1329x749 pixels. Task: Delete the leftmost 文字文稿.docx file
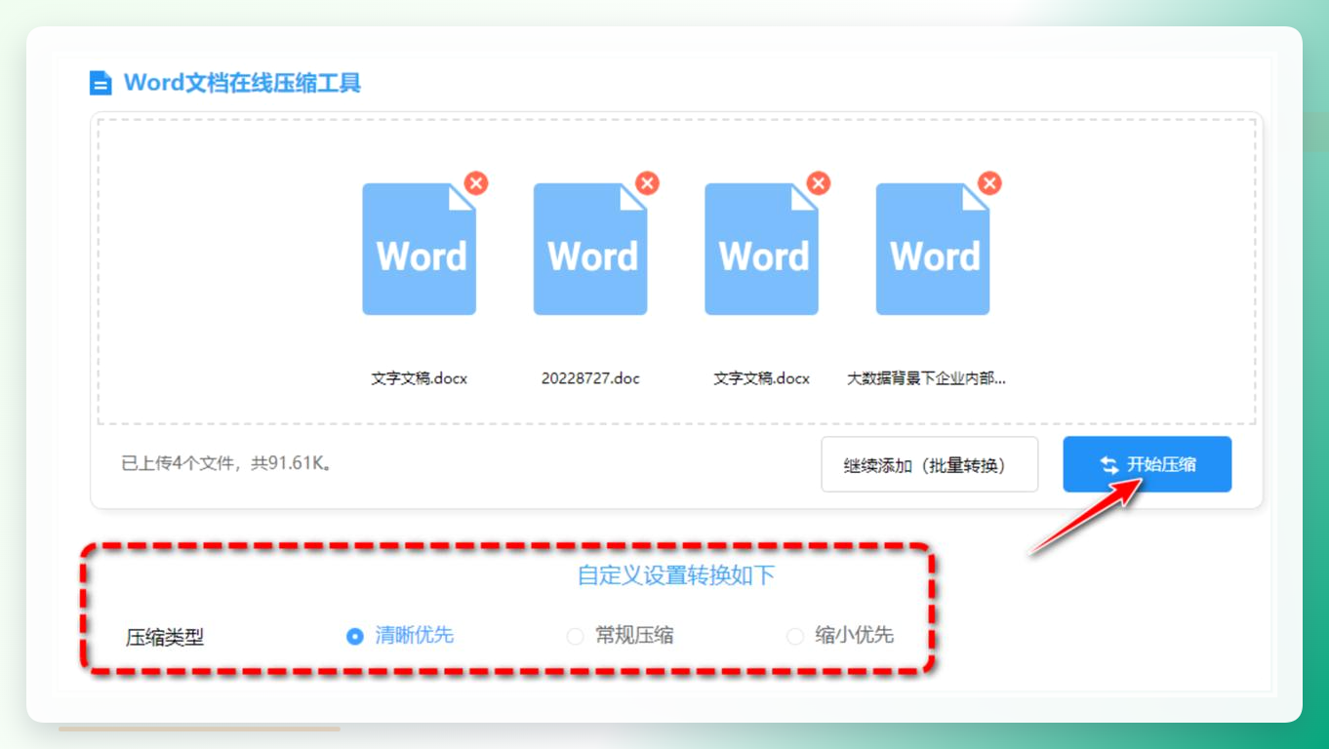[x=476, y=183]
